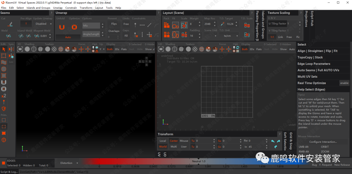Toggle the Overlaps prevent option
The width and height of the screenshot is (352, 174).
[114, 31]
